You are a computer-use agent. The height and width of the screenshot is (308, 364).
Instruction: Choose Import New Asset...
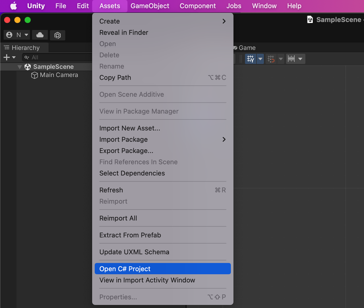(163, 128)
